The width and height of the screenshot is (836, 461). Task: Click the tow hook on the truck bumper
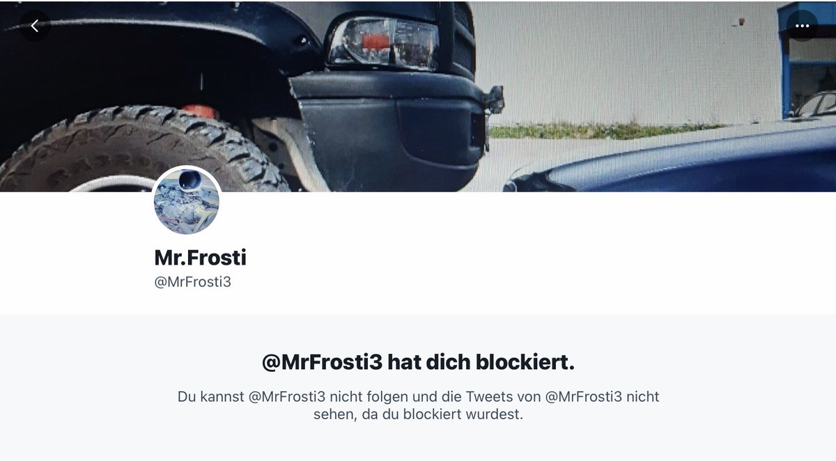[495, 101]
